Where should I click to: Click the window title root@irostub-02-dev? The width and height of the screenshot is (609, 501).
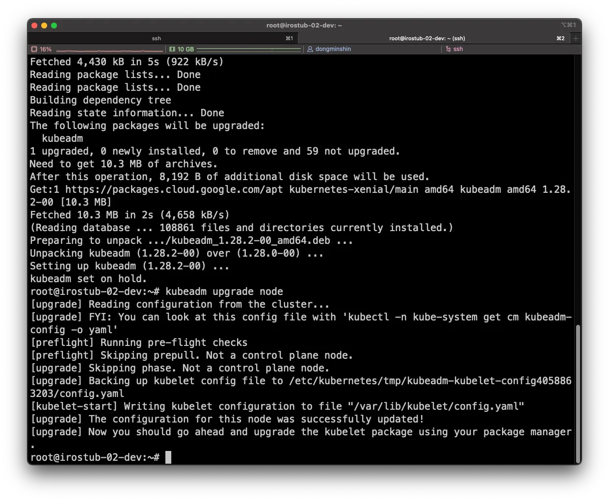[304, 26]
